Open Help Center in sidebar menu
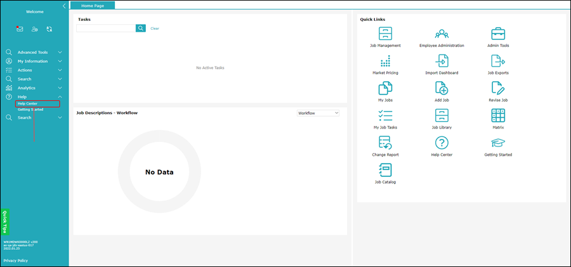This screenshot has height=267, width=571. tap(27, 103)
